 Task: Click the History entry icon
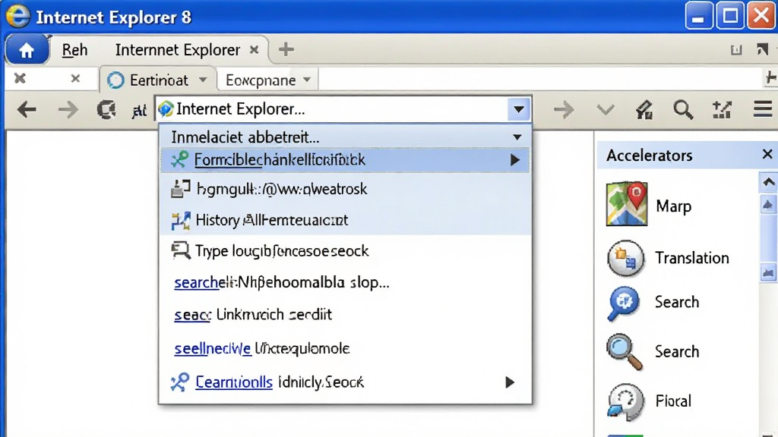(x=181, y=221)
